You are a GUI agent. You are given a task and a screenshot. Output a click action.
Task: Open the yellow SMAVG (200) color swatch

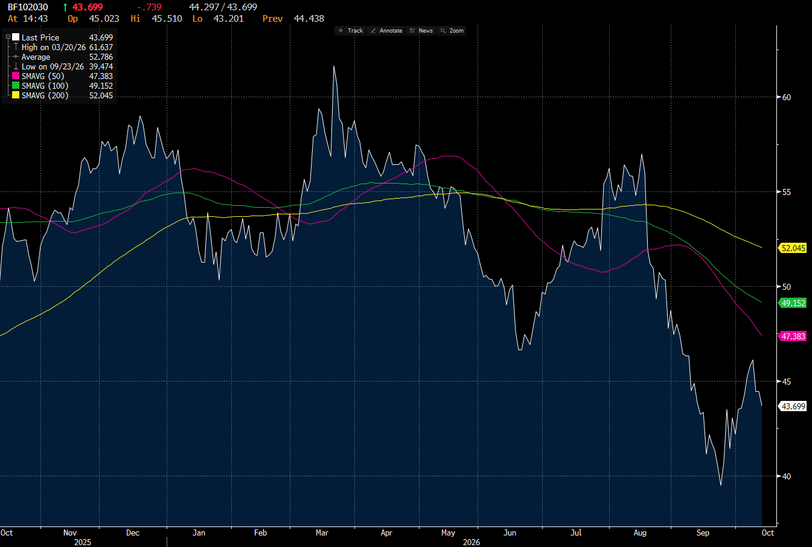click(x=16, y=95)
